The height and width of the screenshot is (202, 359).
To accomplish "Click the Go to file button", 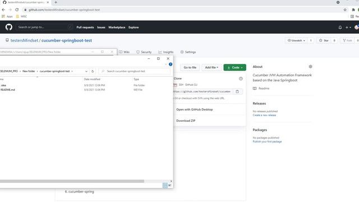I will (190, 67).
